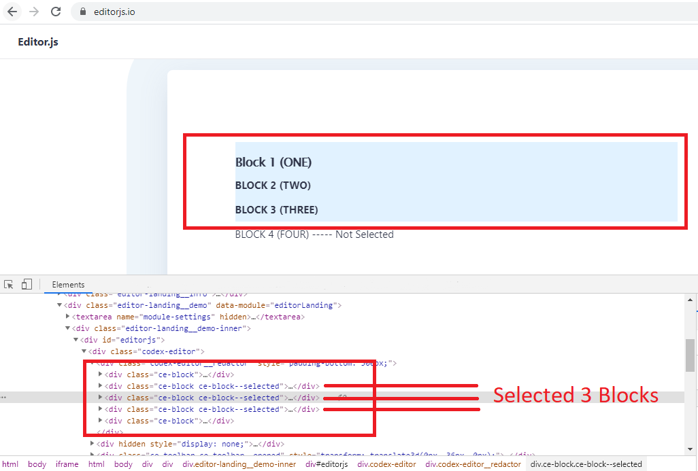The height and width of the screenshot is (471, 698).
Task: Select the iframe breadcrumb item
Action: (67, 464)
